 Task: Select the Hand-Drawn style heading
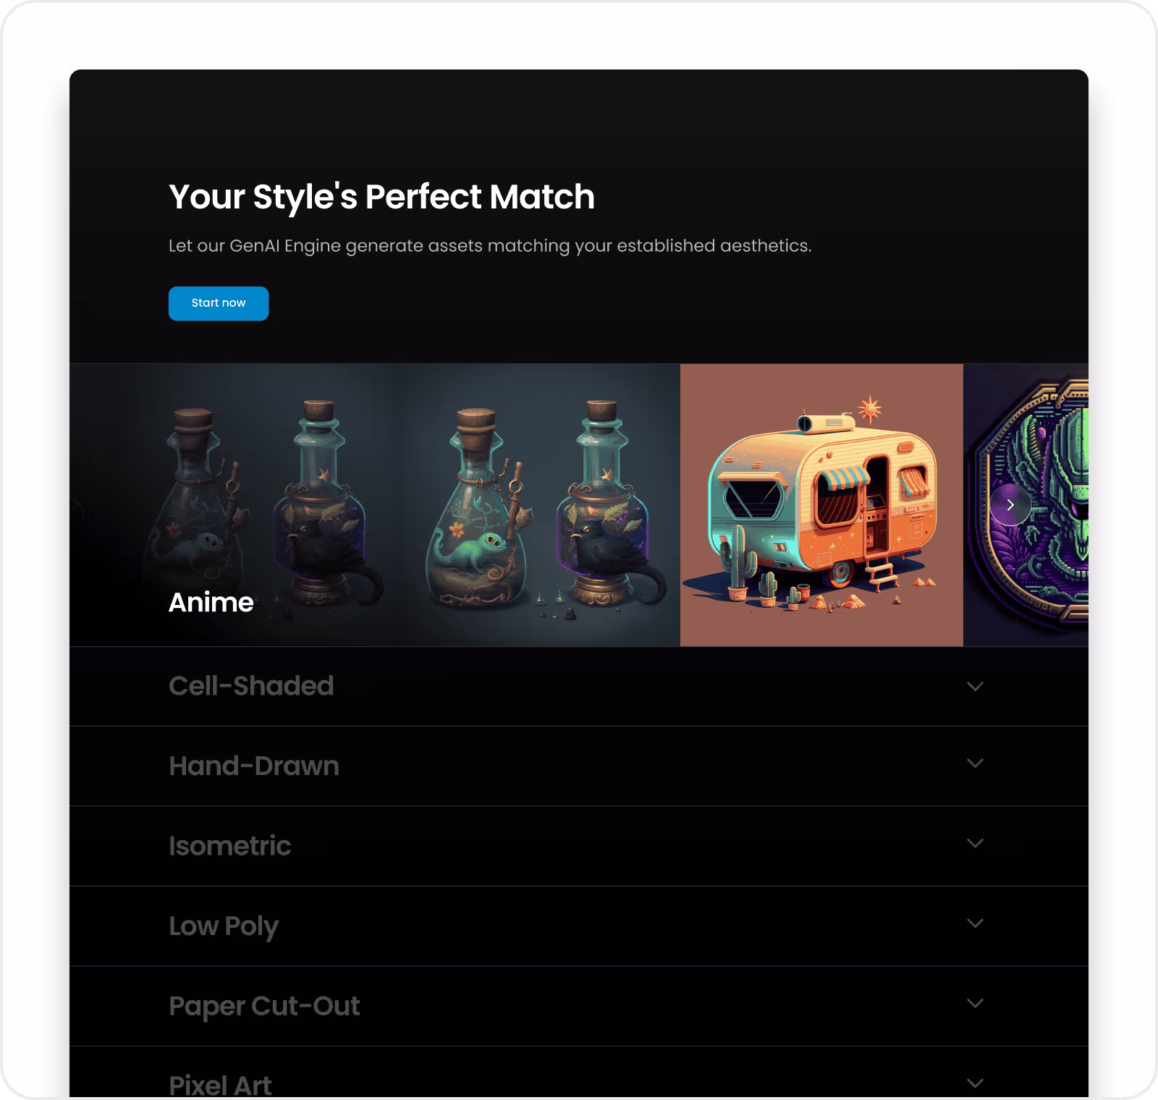coord(254,766)
